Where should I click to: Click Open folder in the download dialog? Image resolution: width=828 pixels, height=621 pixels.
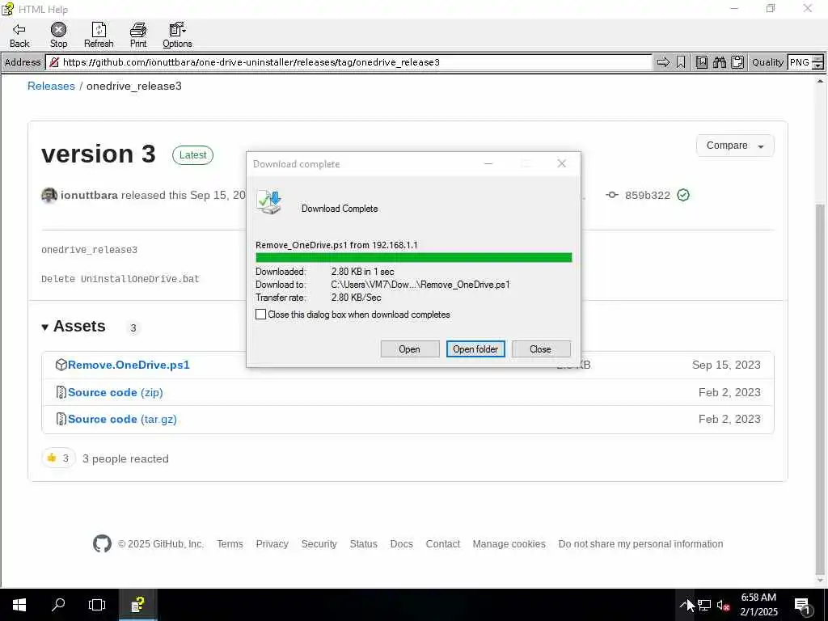pyautogui.click(x=475, y=349)
